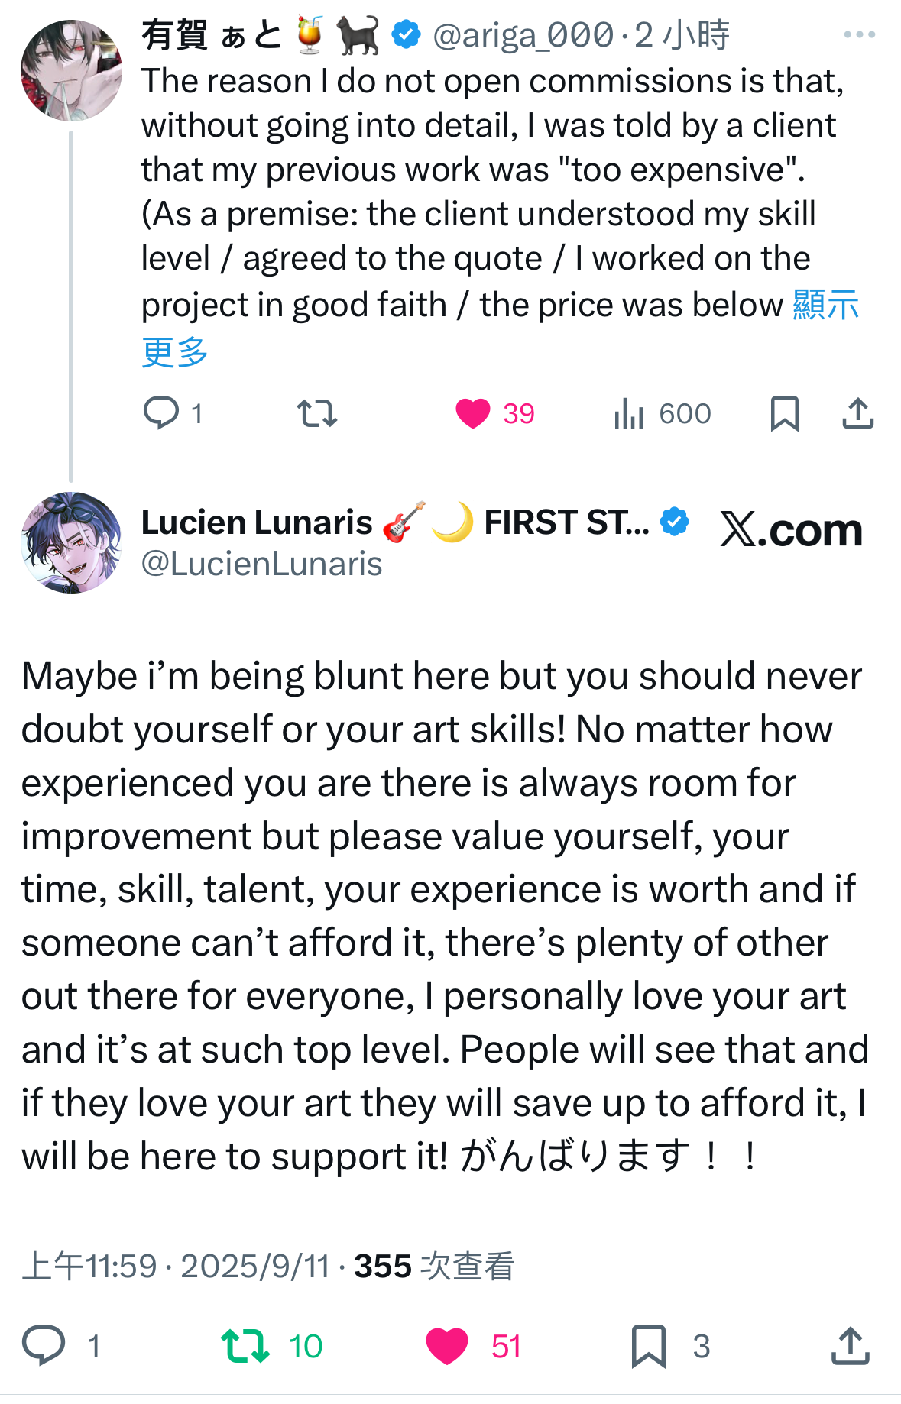Share the ariga_000 tweet
901x1404 pixels.
click(857, 413)
